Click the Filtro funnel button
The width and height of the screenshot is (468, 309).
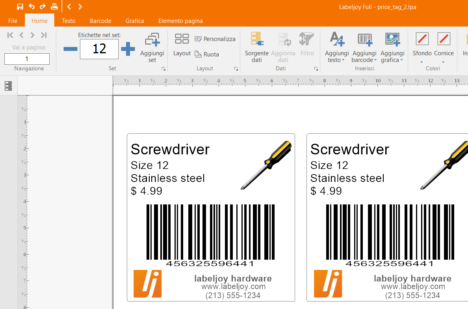click(x=307, y=45)
